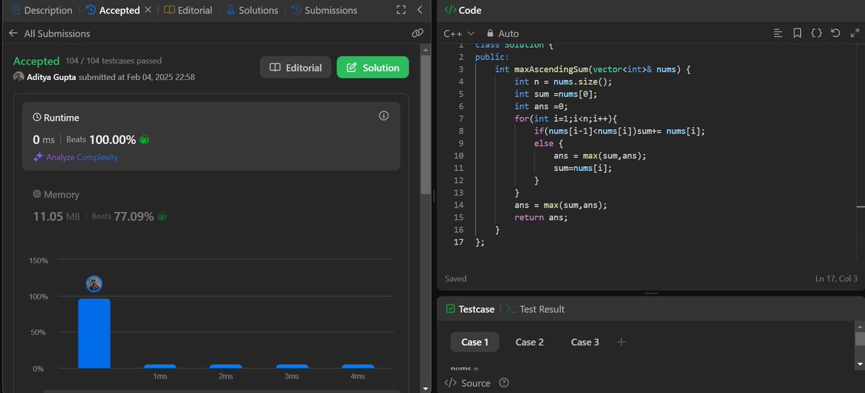Select Case 2
The height and width of the screenshot is (393, 865).
(530, 342)
